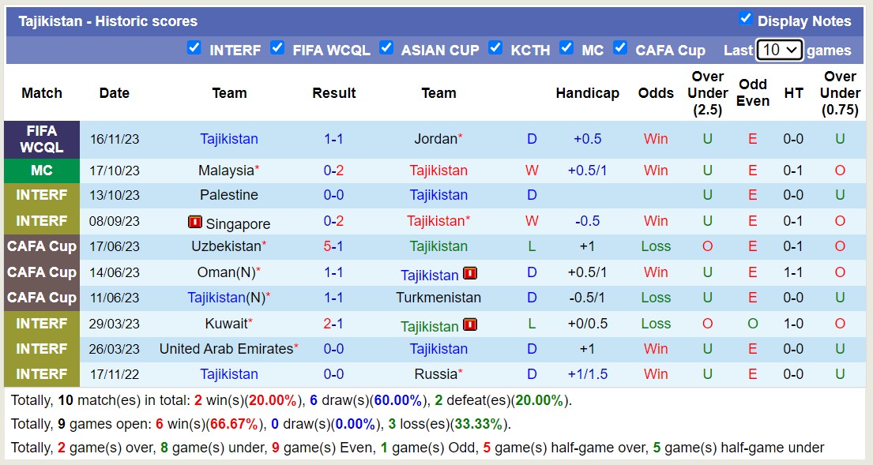Uncheck the MC competition checkbox

pyautogui.click(x=566, y=47)
